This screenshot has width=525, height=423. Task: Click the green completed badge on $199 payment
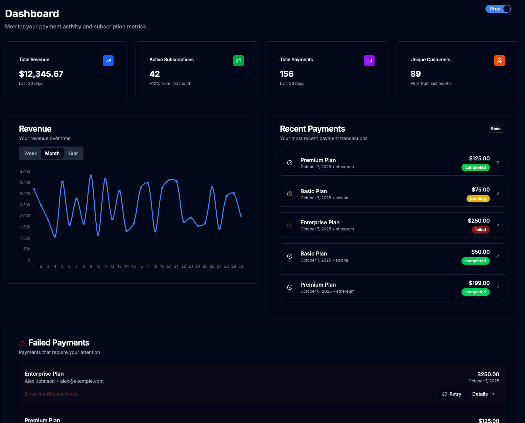(x=476, y=292)
